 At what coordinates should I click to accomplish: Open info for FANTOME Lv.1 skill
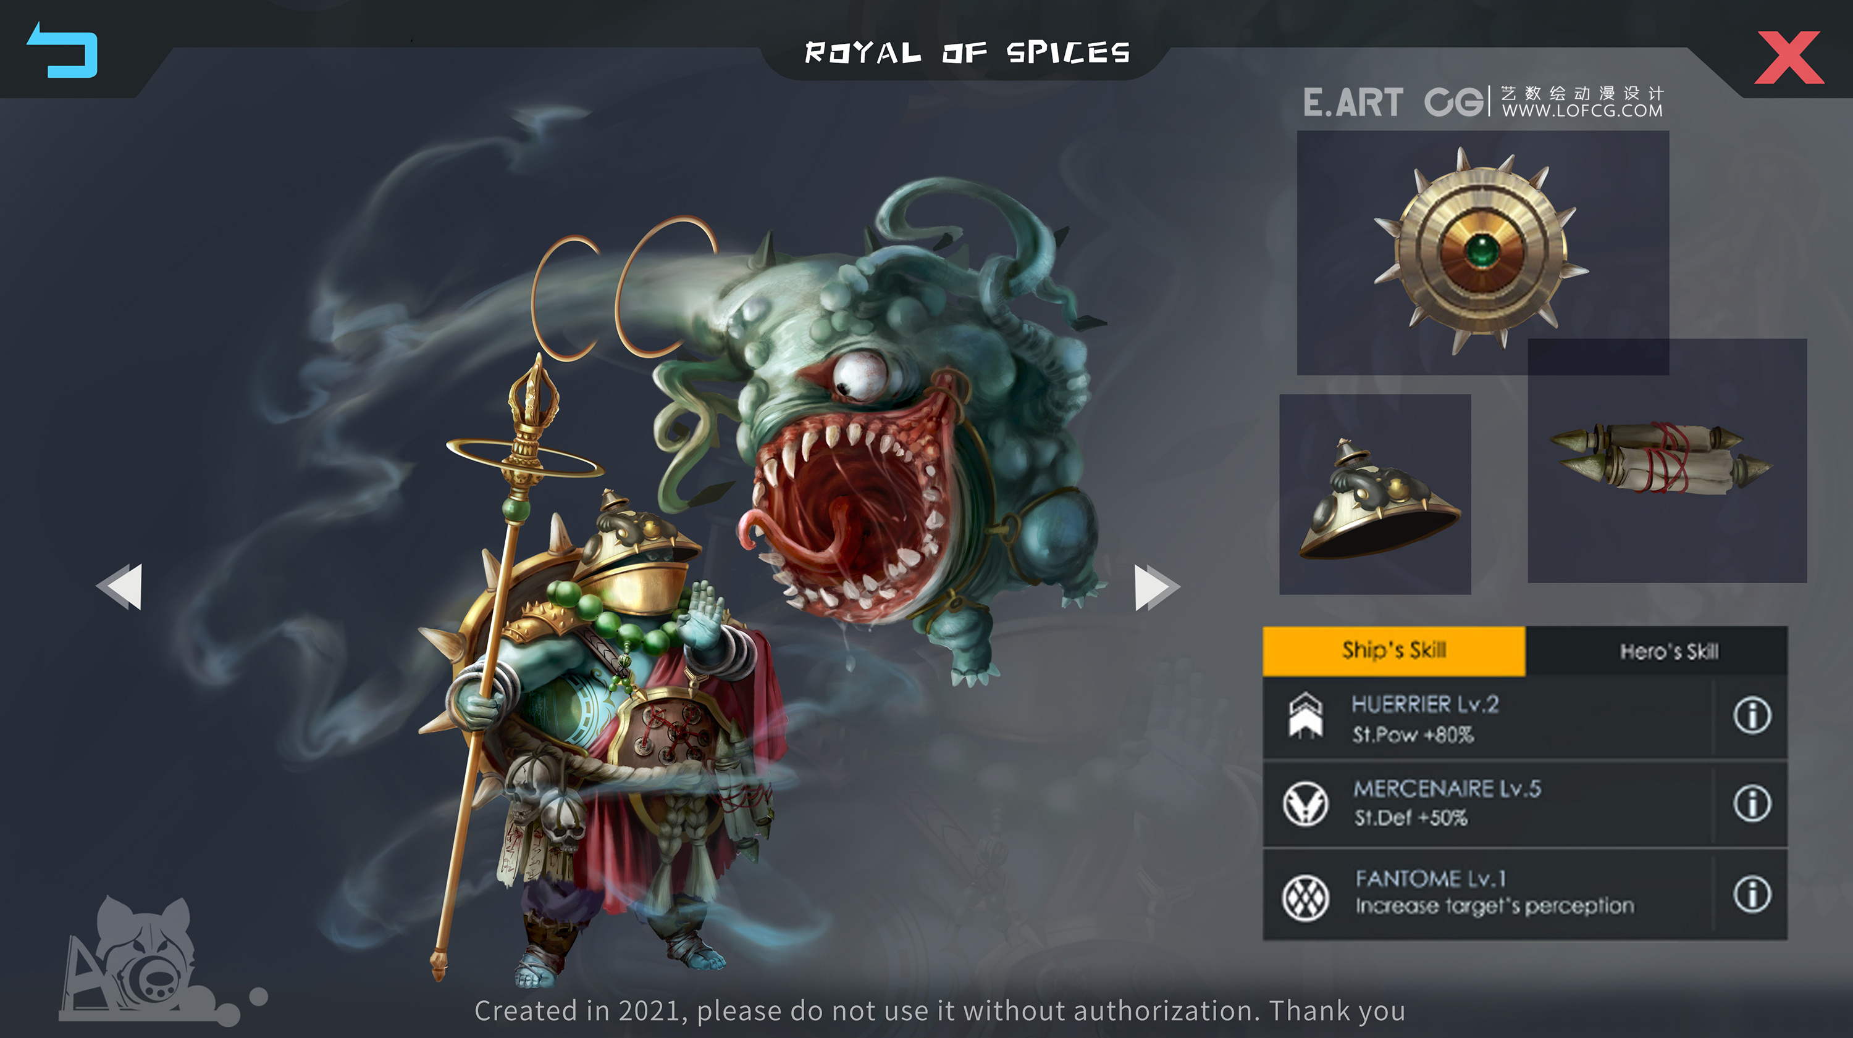click(x=1752, y=895)
